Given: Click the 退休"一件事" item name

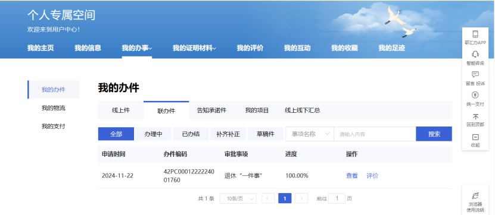Looking at the screenshot, I should click(244, 176).
